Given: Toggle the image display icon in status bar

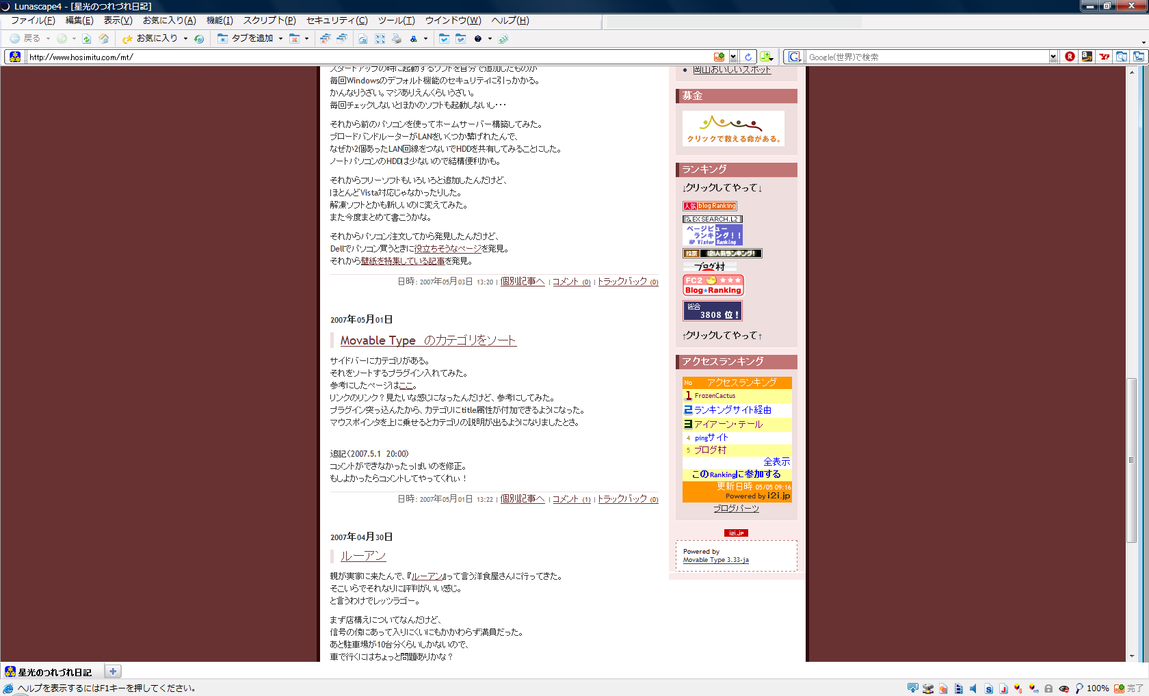Looking at the screenshot, I should point(943,688).
